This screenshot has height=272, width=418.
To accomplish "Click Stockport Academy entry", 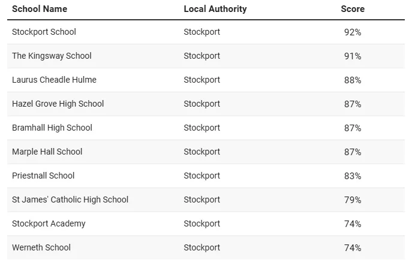I will click(49, 224).
